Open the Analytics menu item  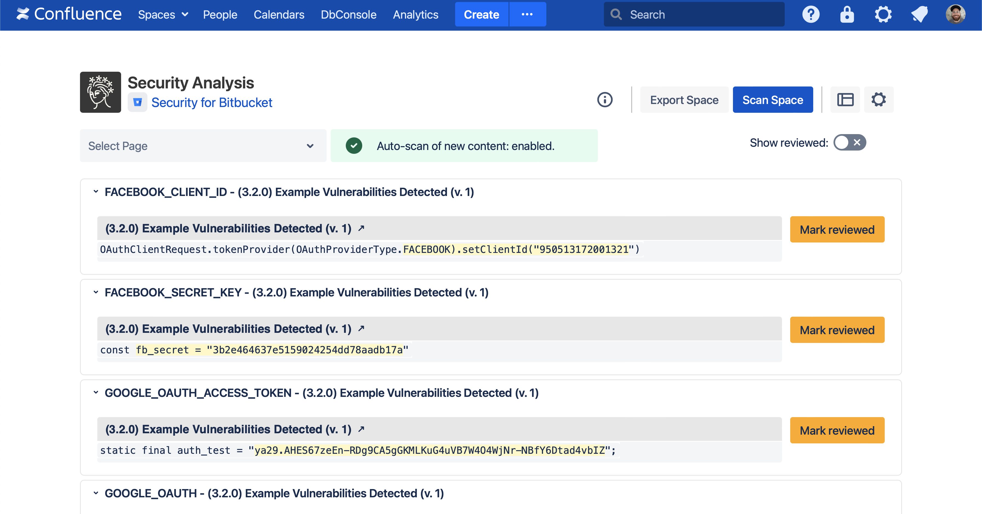coord(416,15)
